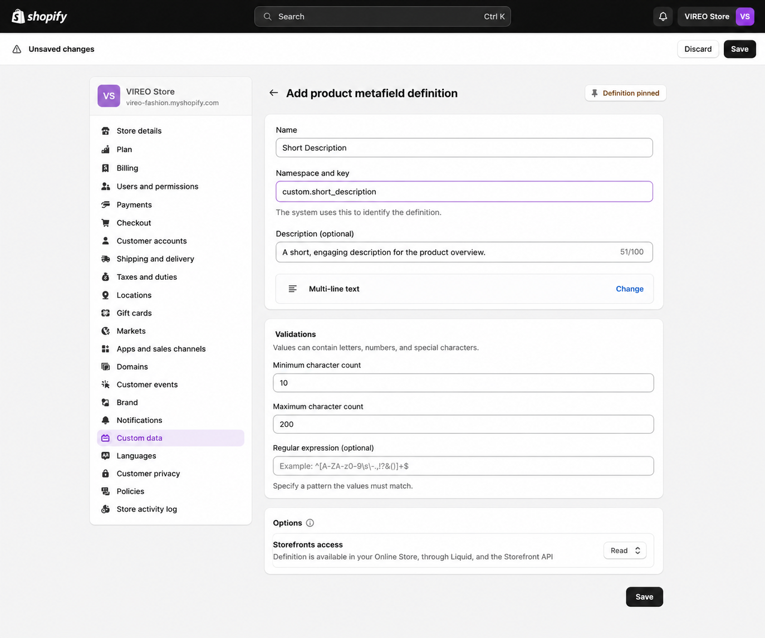The height and width of the screenshot is (638, 765).
Task: Click the Customer events icon
Action: (x=105, y=384)
